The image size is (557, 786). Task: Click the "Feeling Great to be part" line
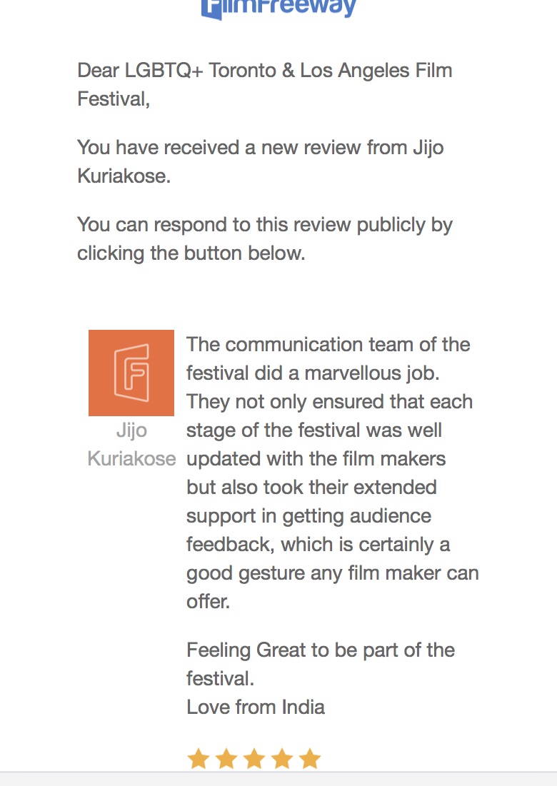pos(320,650)
